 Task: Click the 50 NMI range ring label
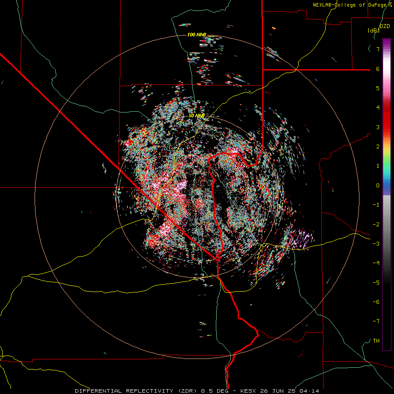[197, 116]
